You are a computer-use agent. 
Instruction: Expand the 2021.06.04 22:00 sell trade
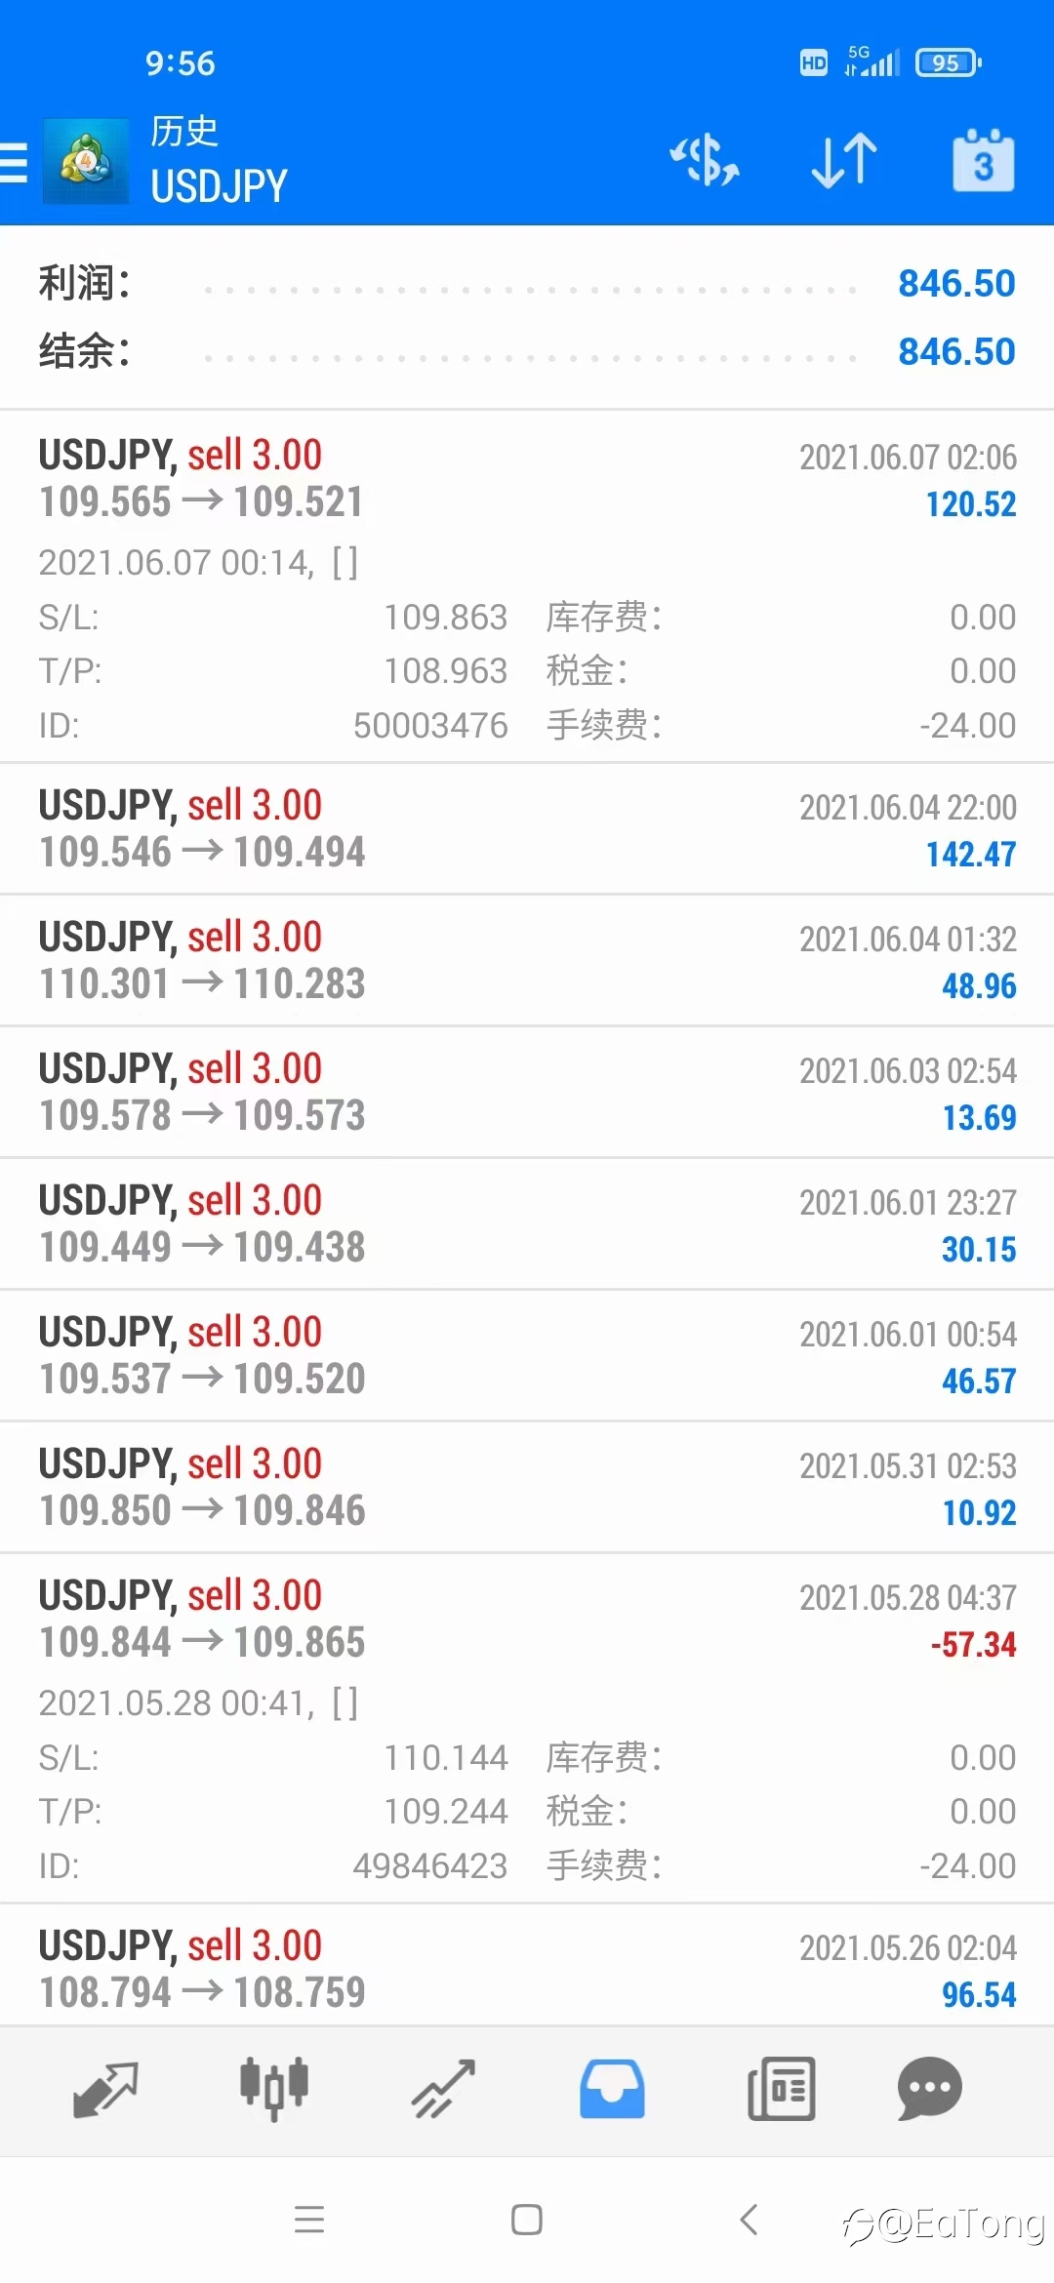(x=527, y=828)
